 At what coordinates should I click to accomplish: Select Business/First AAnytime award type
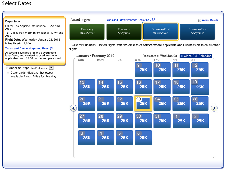pyautogui.click(x=197, y=32)
